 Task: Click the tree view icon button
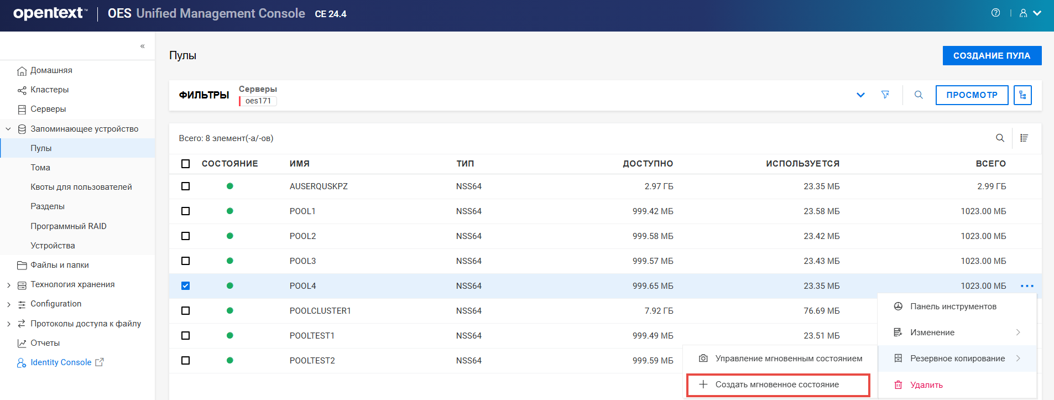1022,95
